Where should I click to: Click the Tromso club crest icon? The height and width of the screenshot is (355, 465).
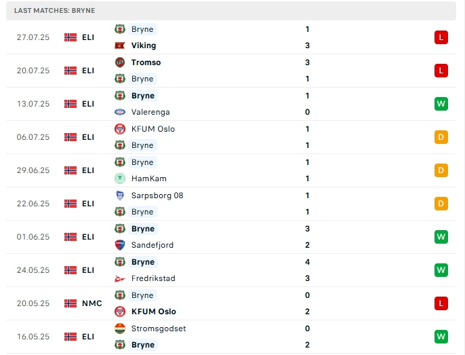120,62
